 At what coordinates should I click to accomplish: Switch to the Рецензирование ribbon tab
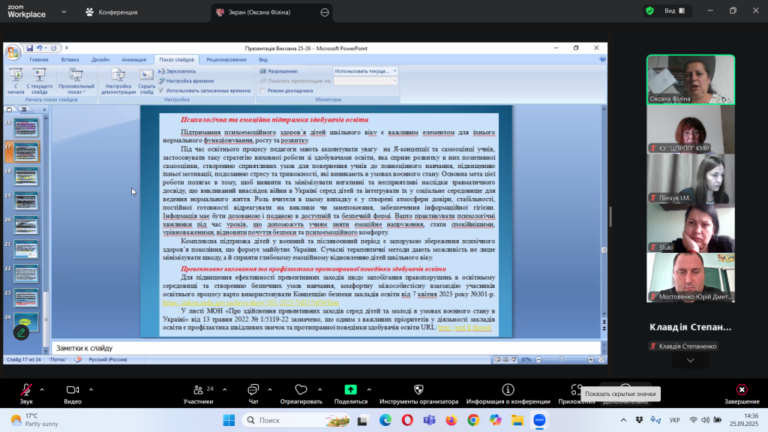coord(226,59)
